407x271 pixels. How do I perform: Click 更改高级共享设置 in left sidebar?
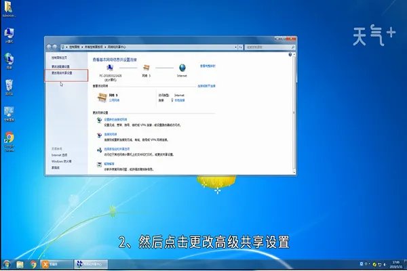click(x=62, y=73)
